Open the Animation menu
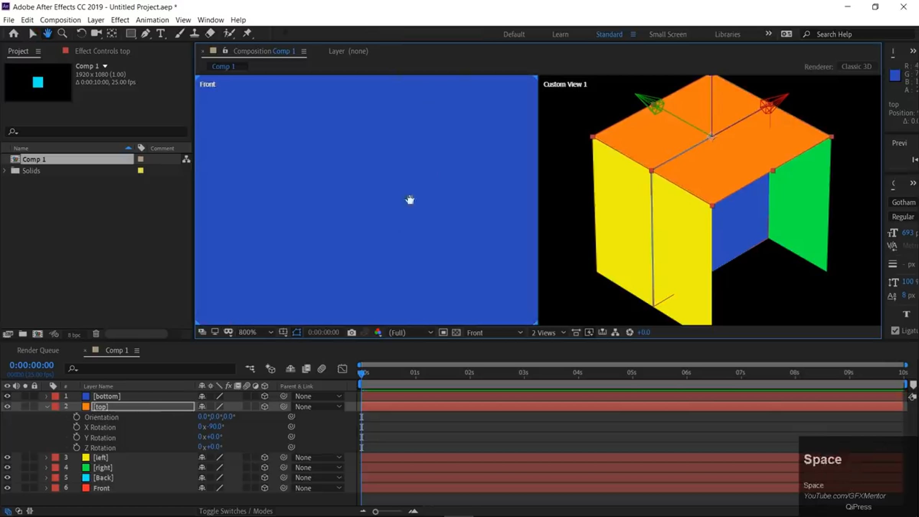 pos(152,20)
